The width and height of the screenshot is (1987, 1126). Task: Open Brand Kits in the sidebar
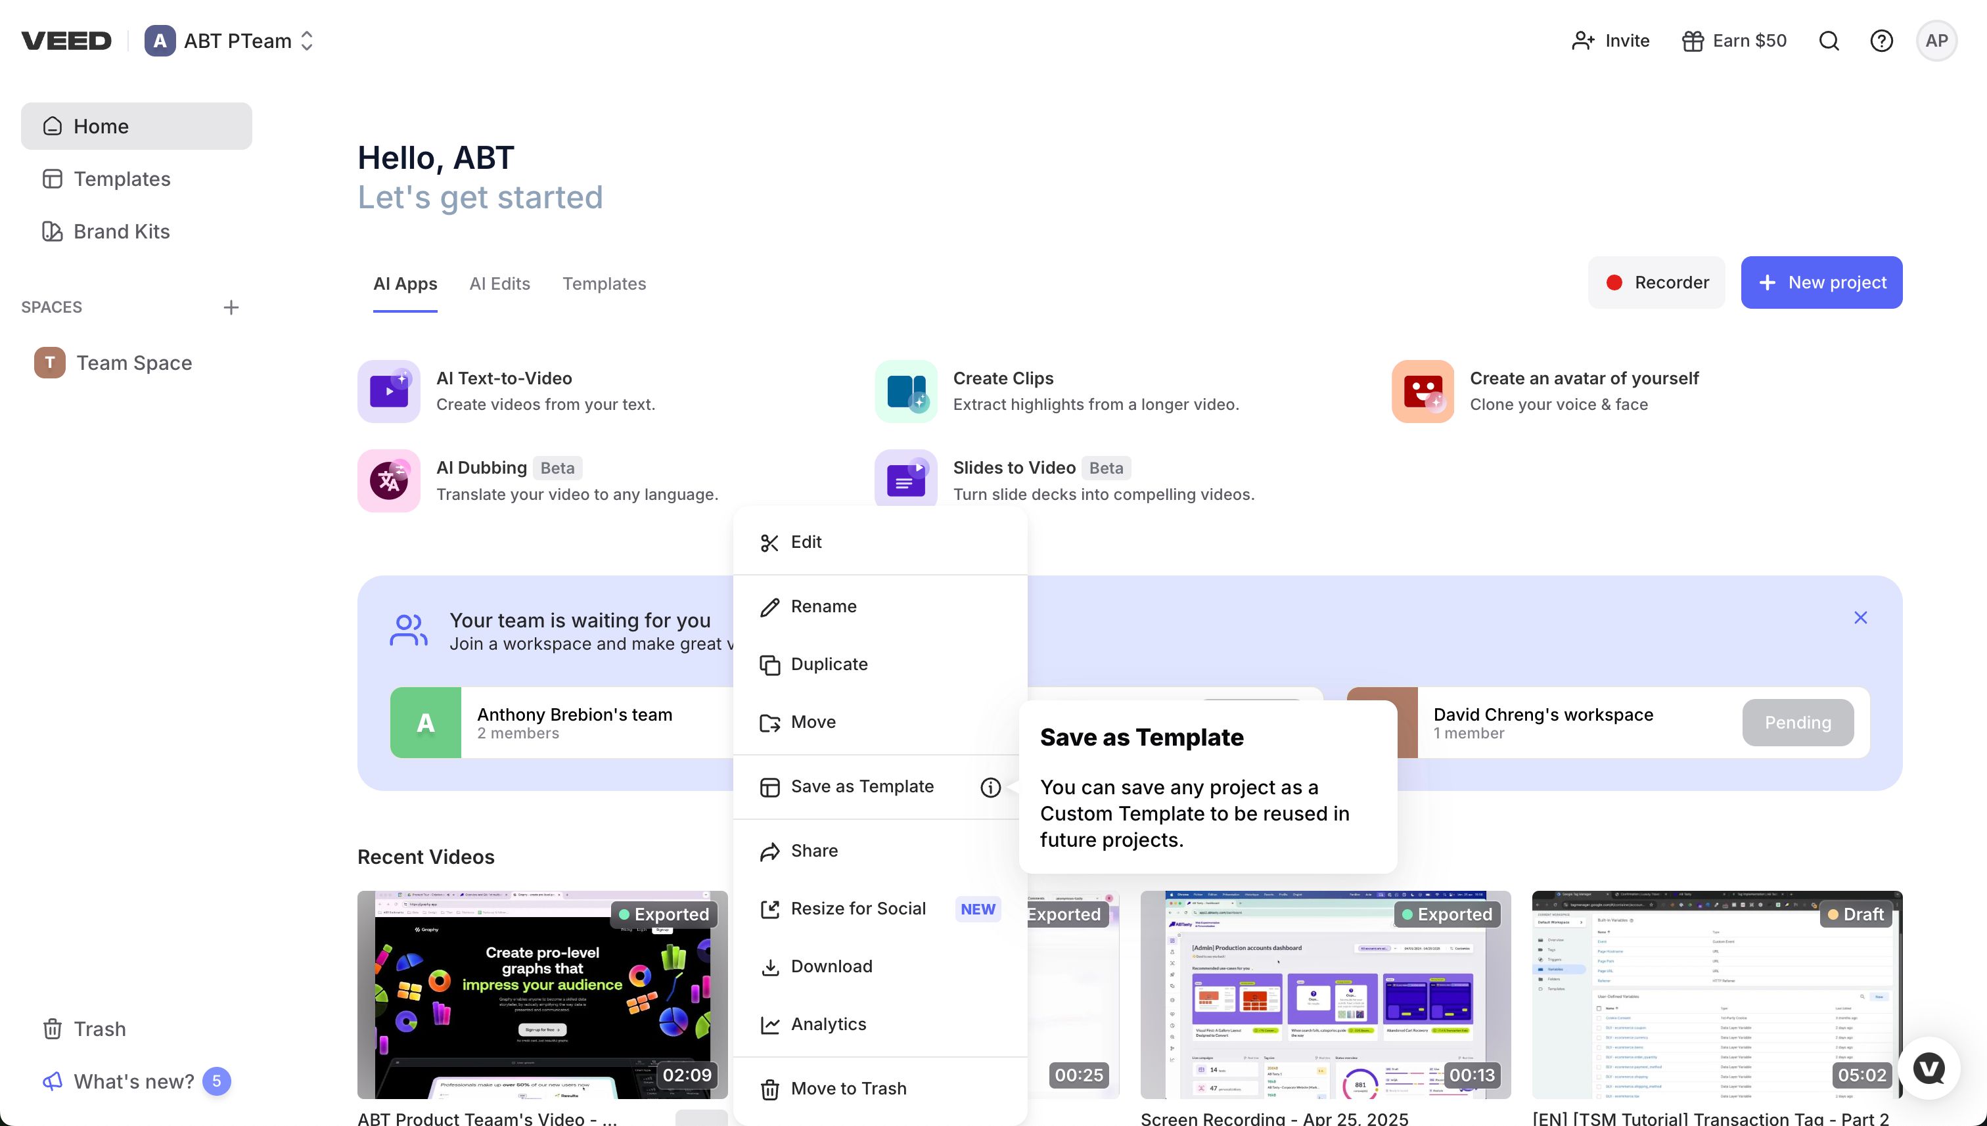(x=136, y=231)
